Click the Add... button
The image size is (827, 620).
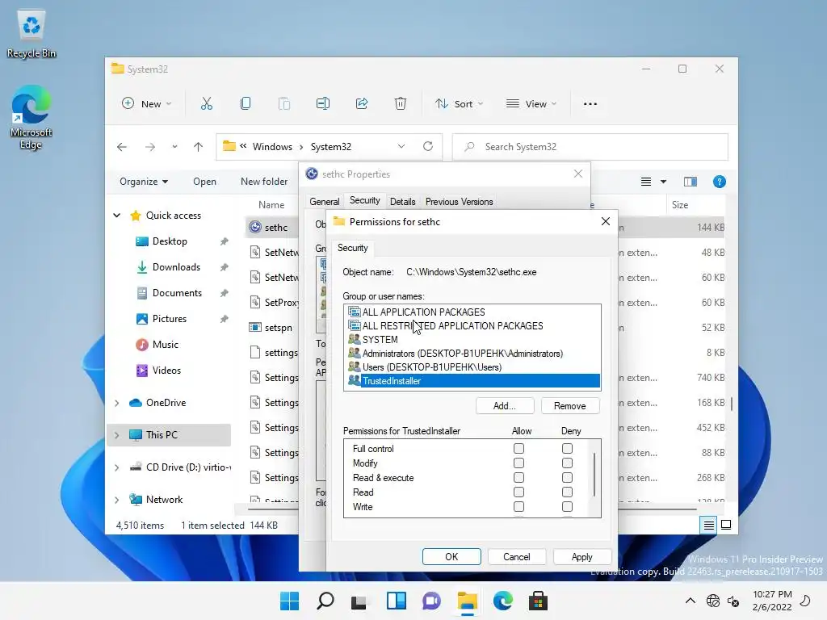point(505,406)
